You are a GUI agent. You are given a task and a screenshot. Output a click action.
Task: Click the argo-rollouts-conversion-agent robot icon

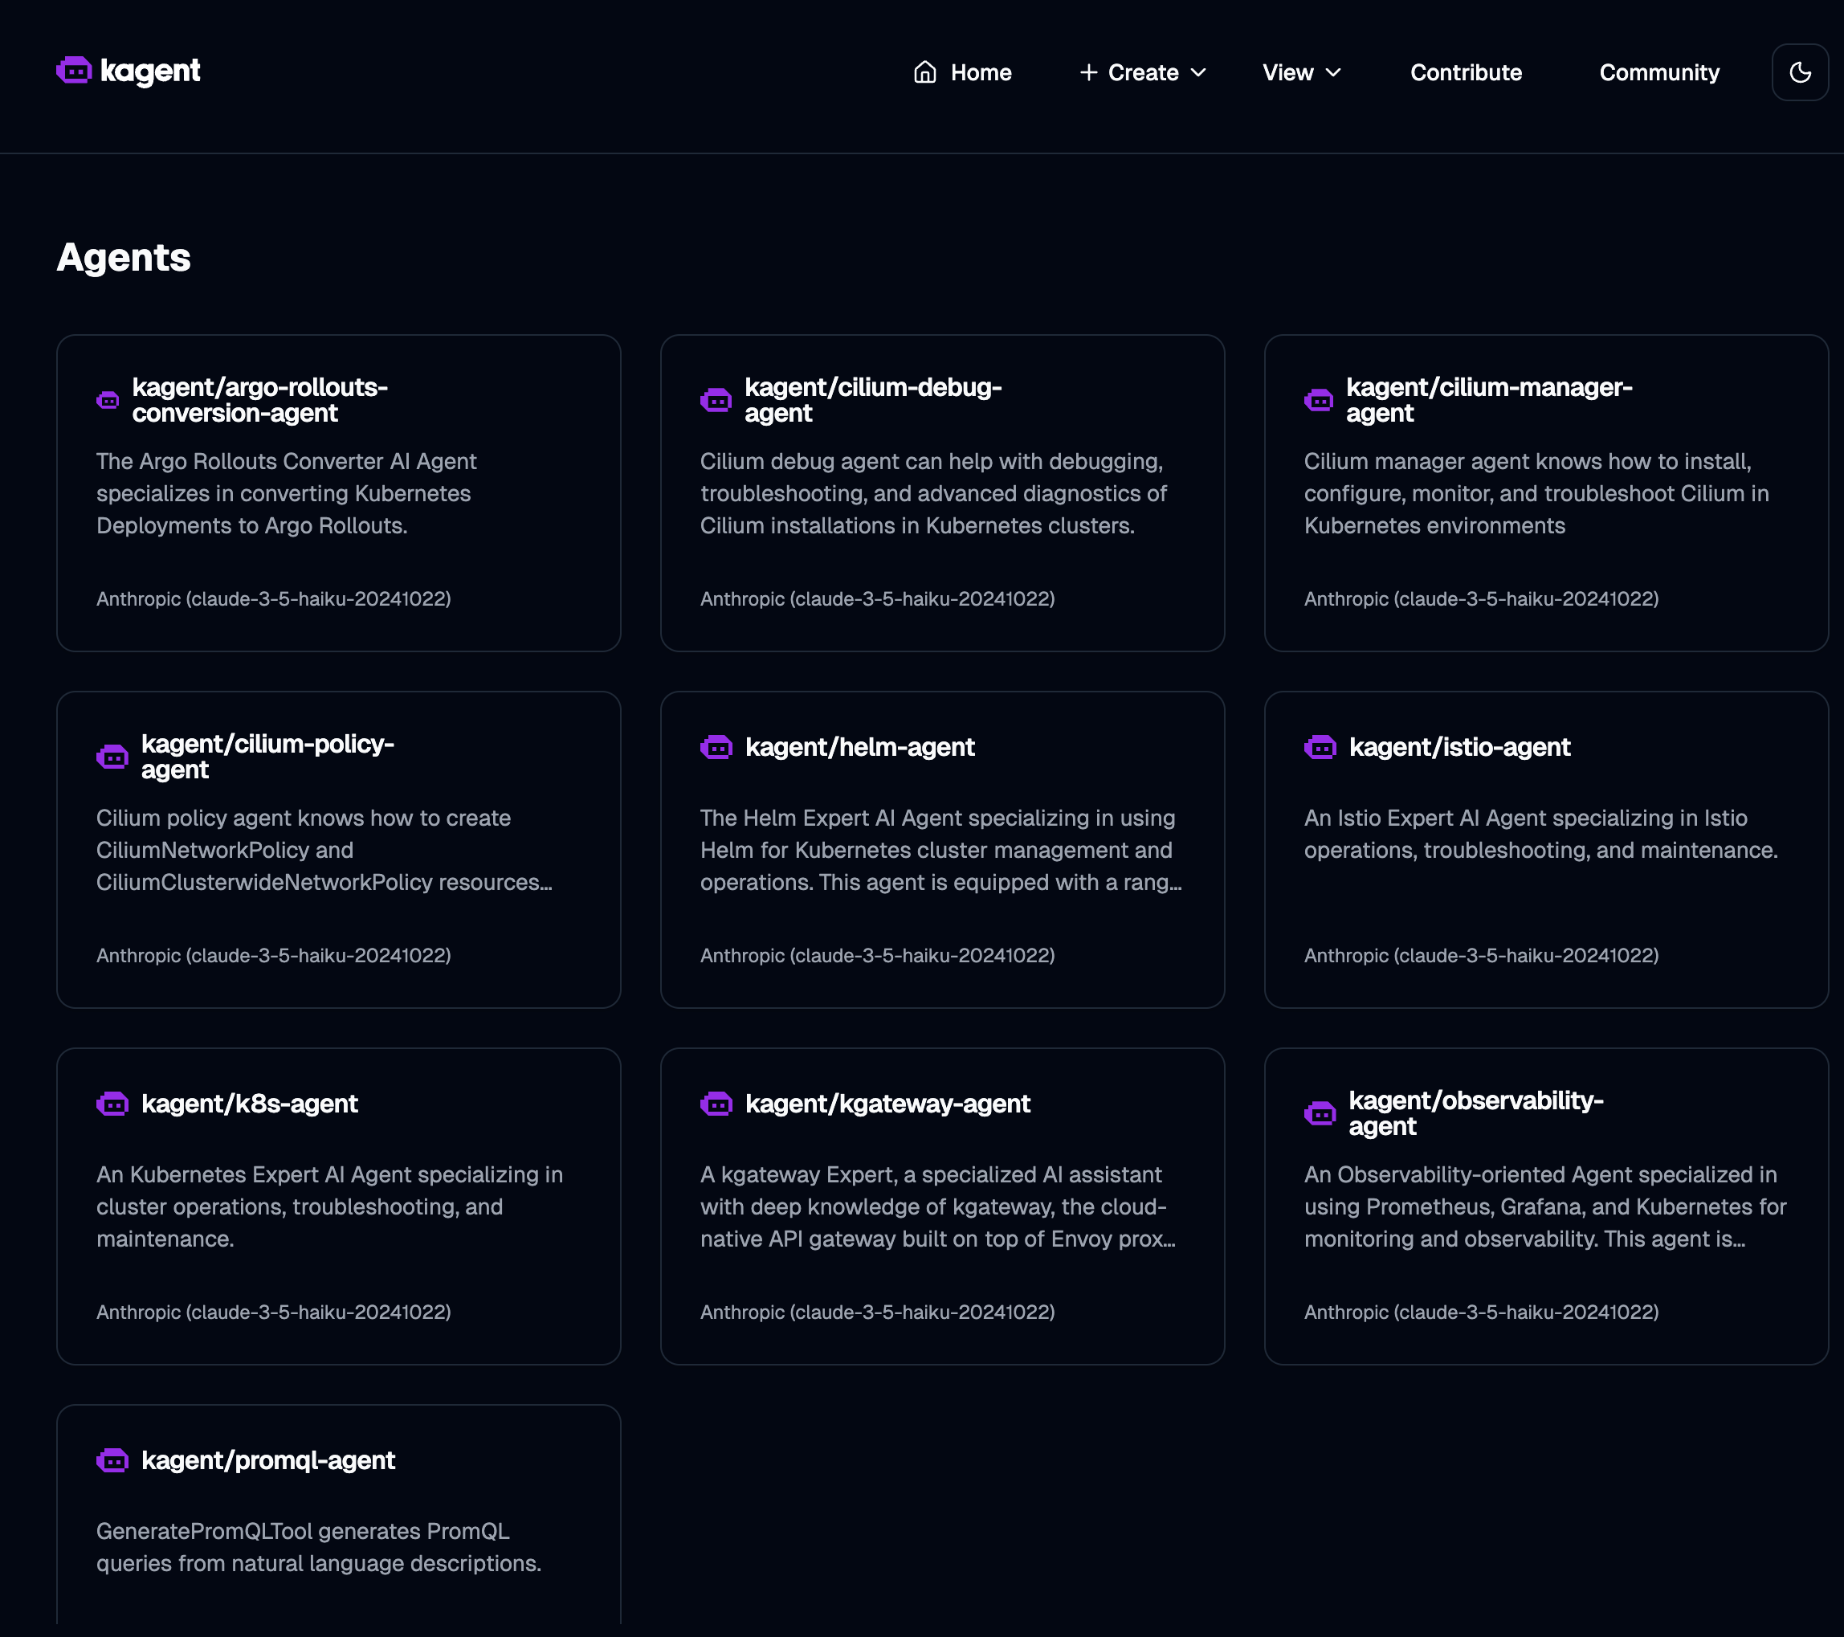tap(108, 400)
